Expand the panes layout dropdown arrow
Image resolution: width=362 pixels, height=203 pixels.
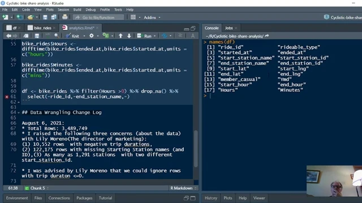click(140, 17)
